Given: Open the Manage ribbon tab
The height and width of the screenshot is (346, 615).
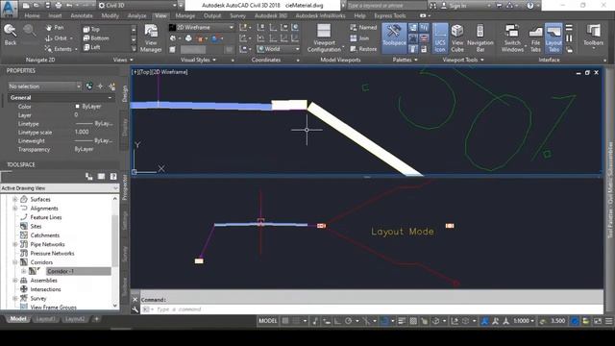Looking at the screenshot, I should pyautogui.click(x=185, y=16).
